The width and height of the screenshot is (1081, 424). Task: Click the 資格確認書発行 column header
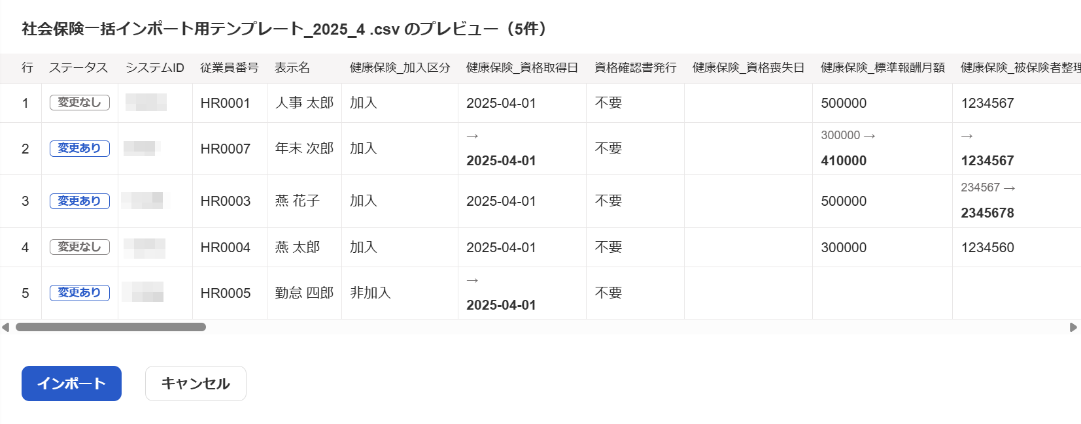[635, 68]
